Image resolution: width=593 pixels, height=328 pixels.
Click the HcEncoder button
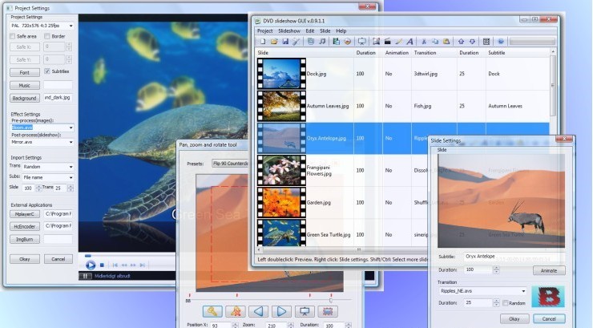point(25,226)
